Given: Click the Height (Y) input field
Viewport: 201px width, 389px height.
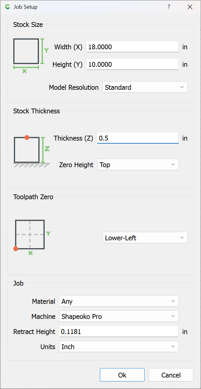Looking at the screenshot, I should pos(132,64).
